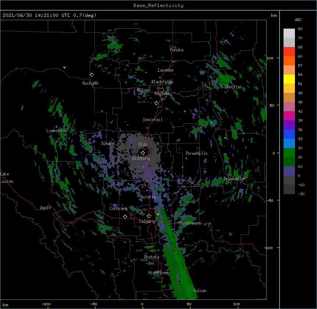Click the -50 tick on right axis

pyautogui.click(x=270, y=200)
